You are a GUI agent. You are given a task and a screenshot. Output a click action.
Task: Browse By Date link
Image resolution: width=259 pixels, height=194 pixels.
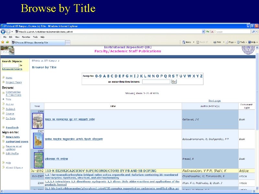pos(10,118)
